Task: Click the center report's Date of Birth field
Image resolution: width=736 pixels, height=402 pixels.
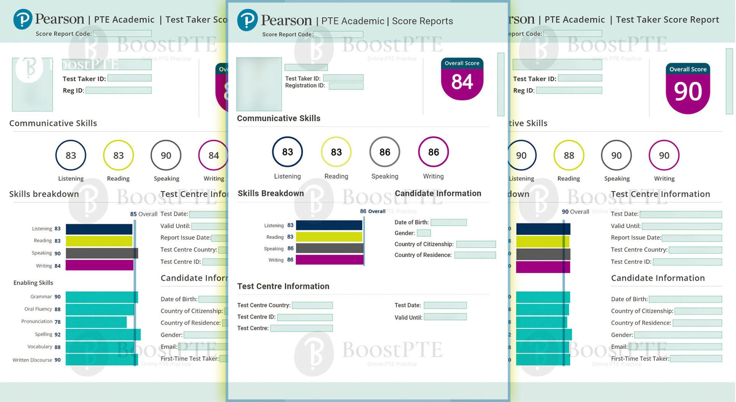Action: click(x=448, y=222)
